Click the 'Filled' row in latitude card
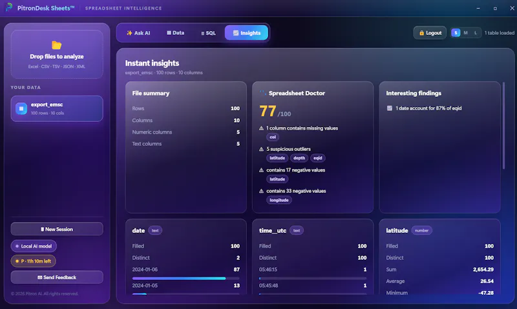This screenshot has width=517, height=309. click(x=440, y=246)
